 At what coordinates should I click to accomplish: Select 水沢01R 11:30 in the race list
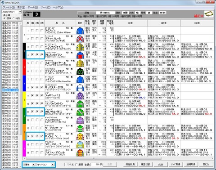click(x=10, y=116)
